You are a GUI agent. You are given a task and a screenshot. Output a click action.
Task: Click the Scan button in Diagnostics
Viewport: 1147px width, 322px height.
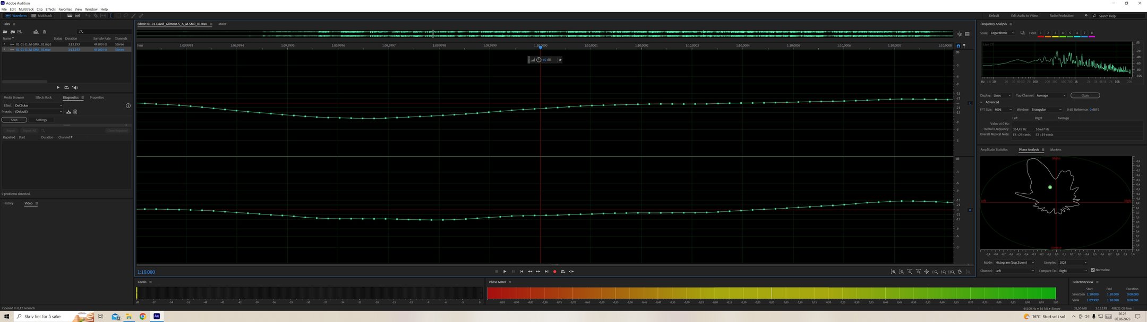tap(14, 120)
